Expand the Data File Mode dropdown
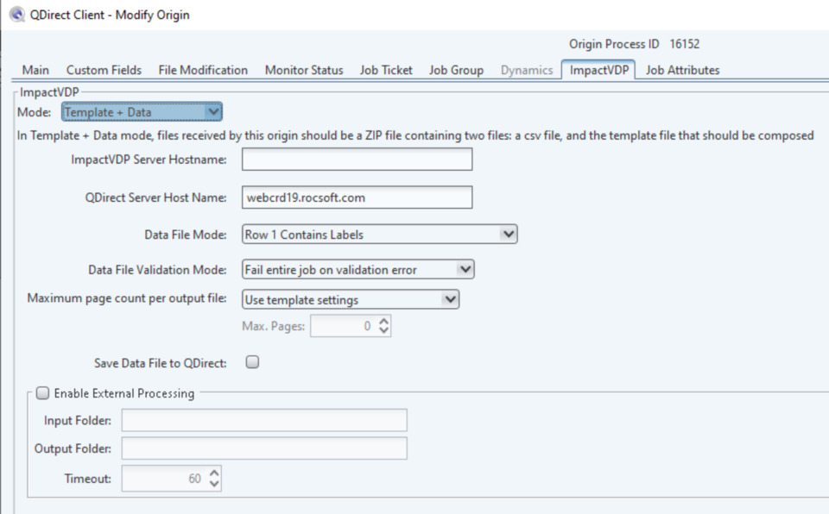The height and width of the screenshot is (514, 829). click(508, 234)
